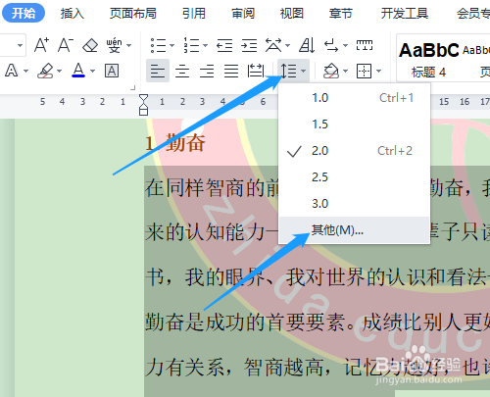Clear formatting with eraser icon
490x397 pixels.
coord(90,45)
